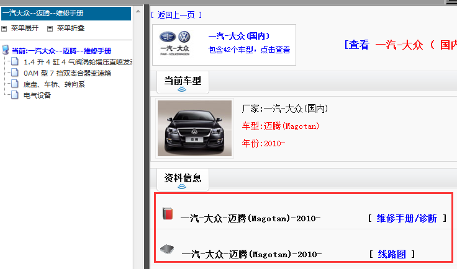Open 线路图 link

pyautogui.click(x=392, y=255)
